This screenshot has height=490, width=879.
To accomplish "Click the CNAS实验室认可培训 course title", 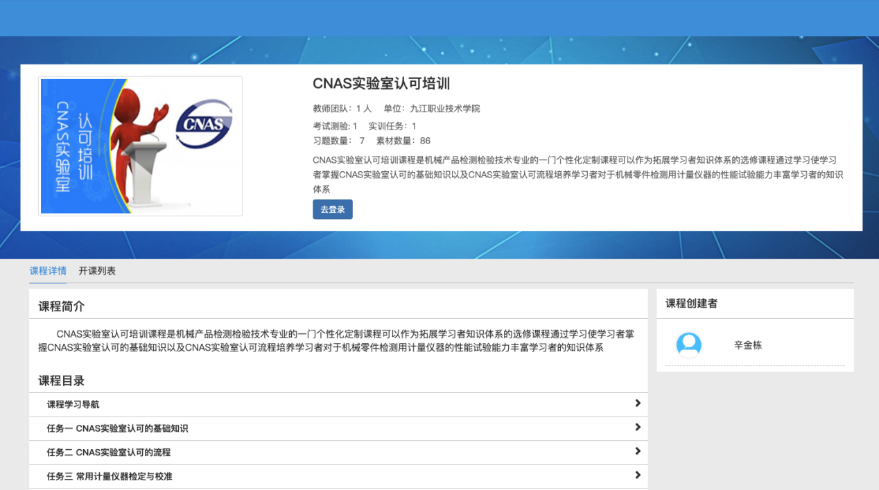I will pos(381,84).
